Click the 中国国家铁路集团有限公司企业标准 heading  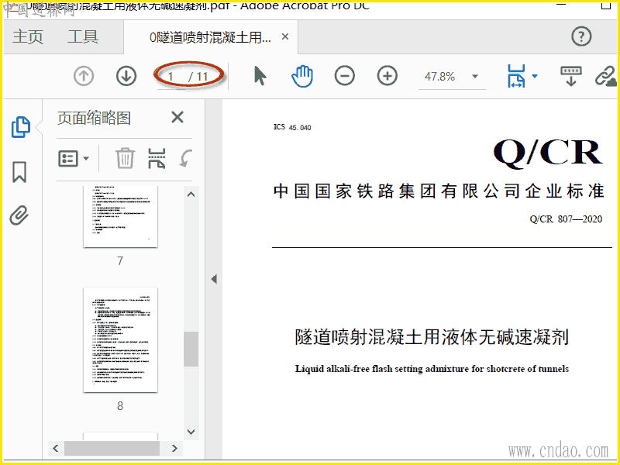[x=439, y=191]
